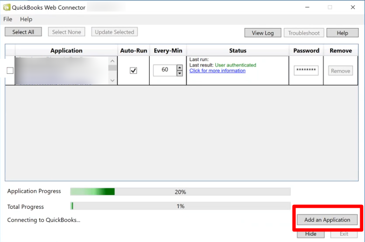Viewport: 365px width, 242px height.
Task: Open the Click for more information link
Action: [217, 71]
